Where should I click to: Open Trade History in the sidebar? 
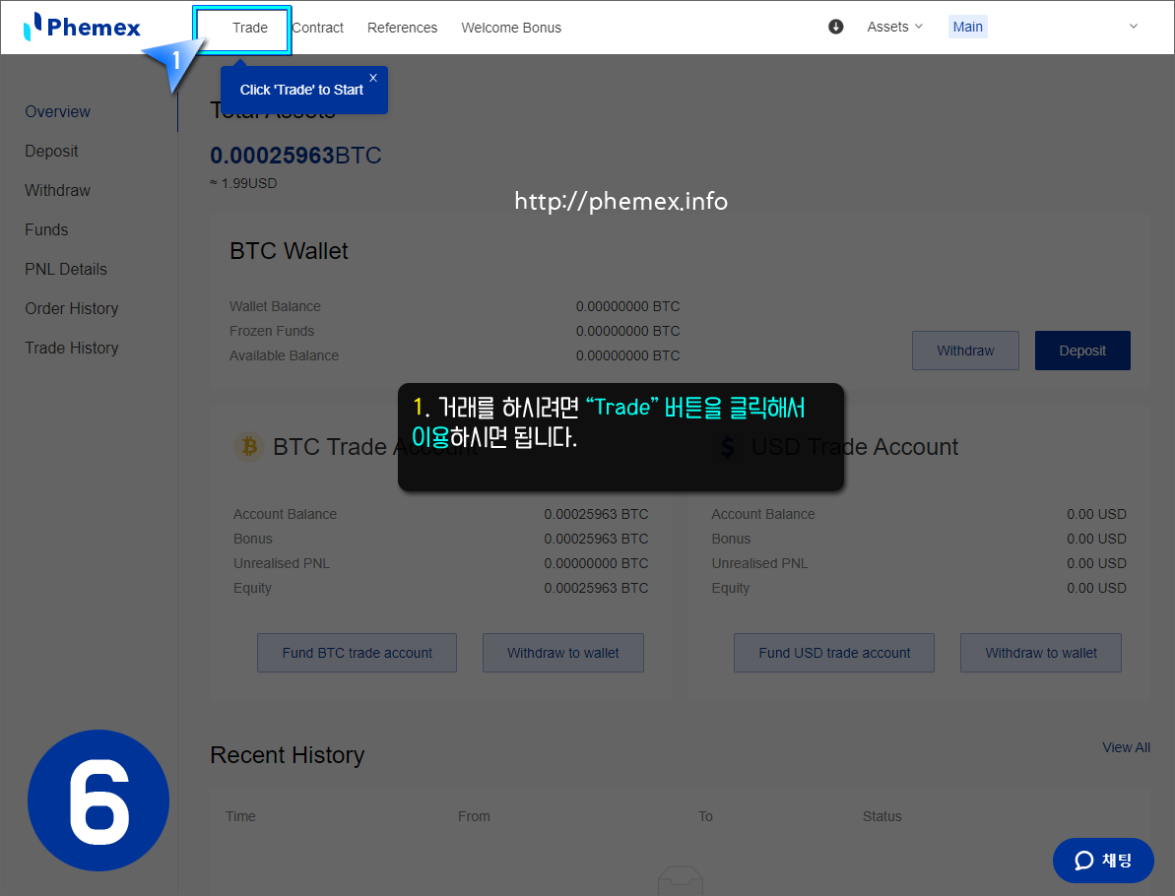pyautogui.click(x=72, y=348)
